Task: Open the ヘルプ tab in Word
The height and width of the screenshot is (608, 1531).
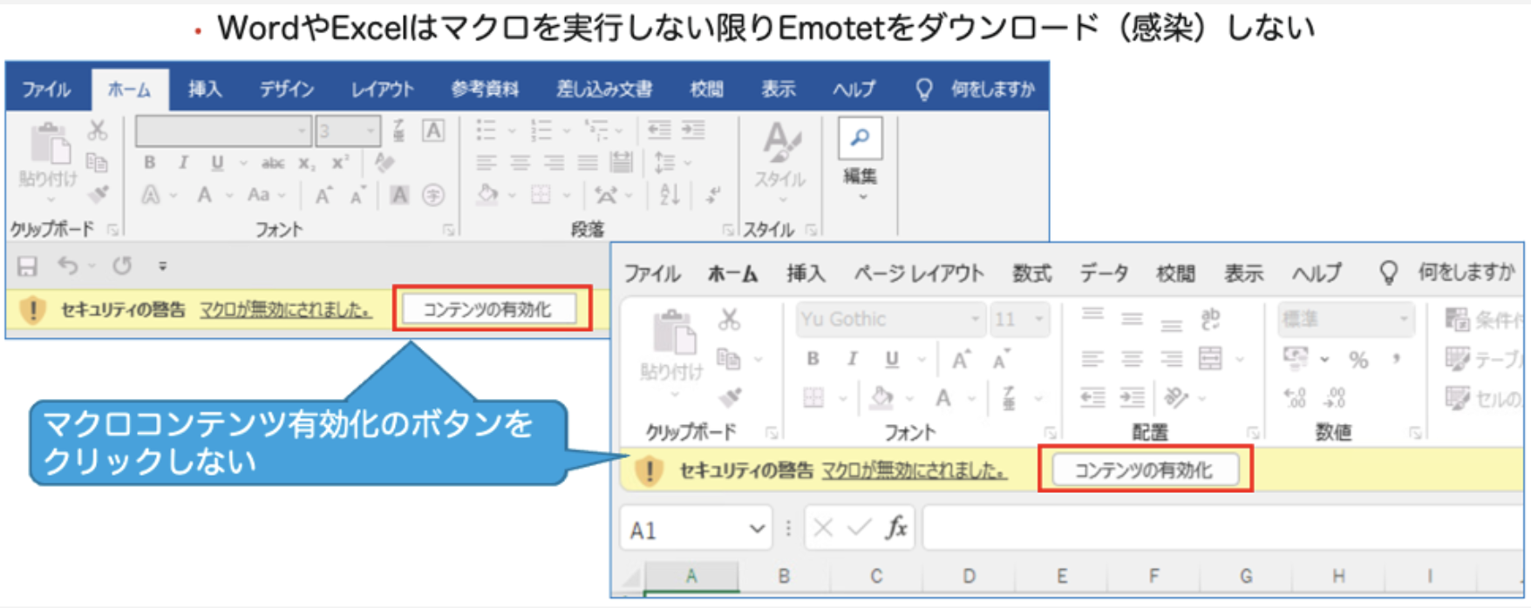Action: pos(854,89)
